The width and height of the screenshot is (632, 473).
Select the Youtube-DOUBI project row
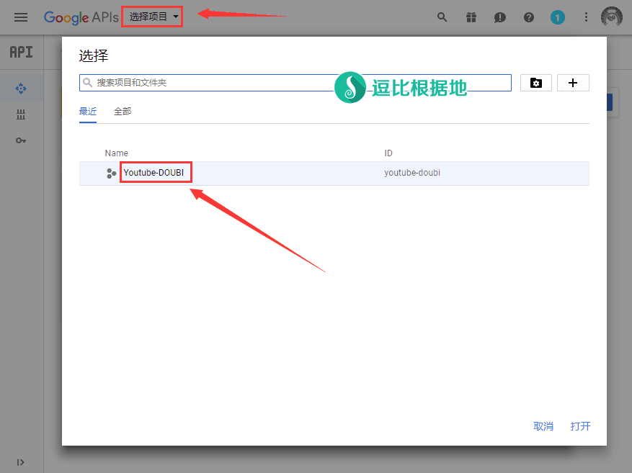[x=158, y=173]
